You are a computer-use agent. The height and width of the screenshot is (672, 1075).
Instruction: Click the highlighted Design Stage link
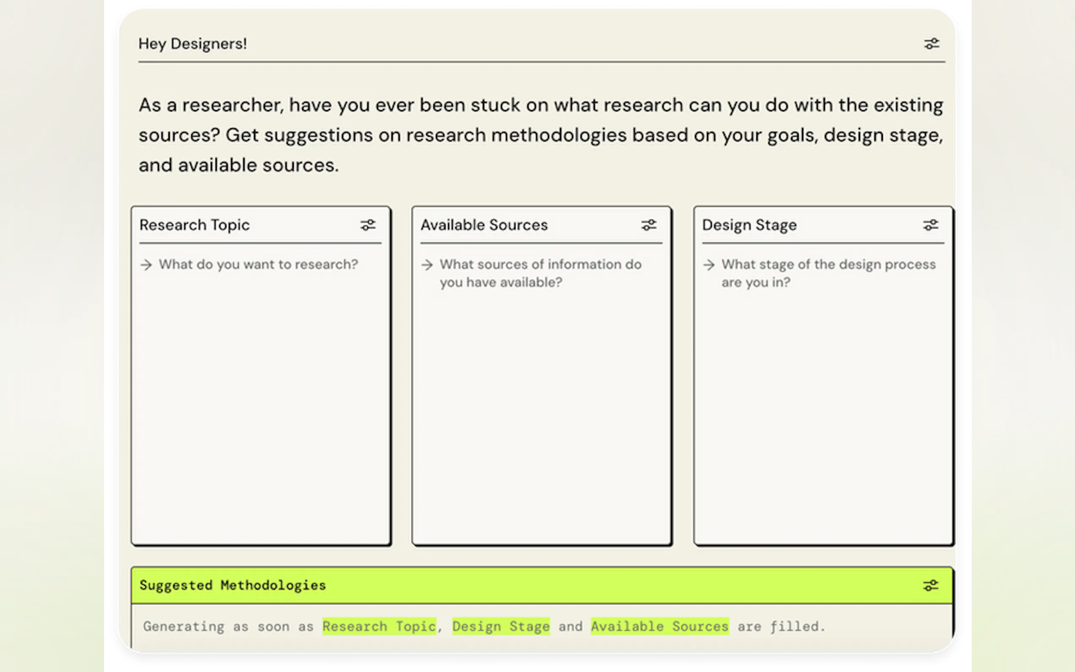(501, 626)
